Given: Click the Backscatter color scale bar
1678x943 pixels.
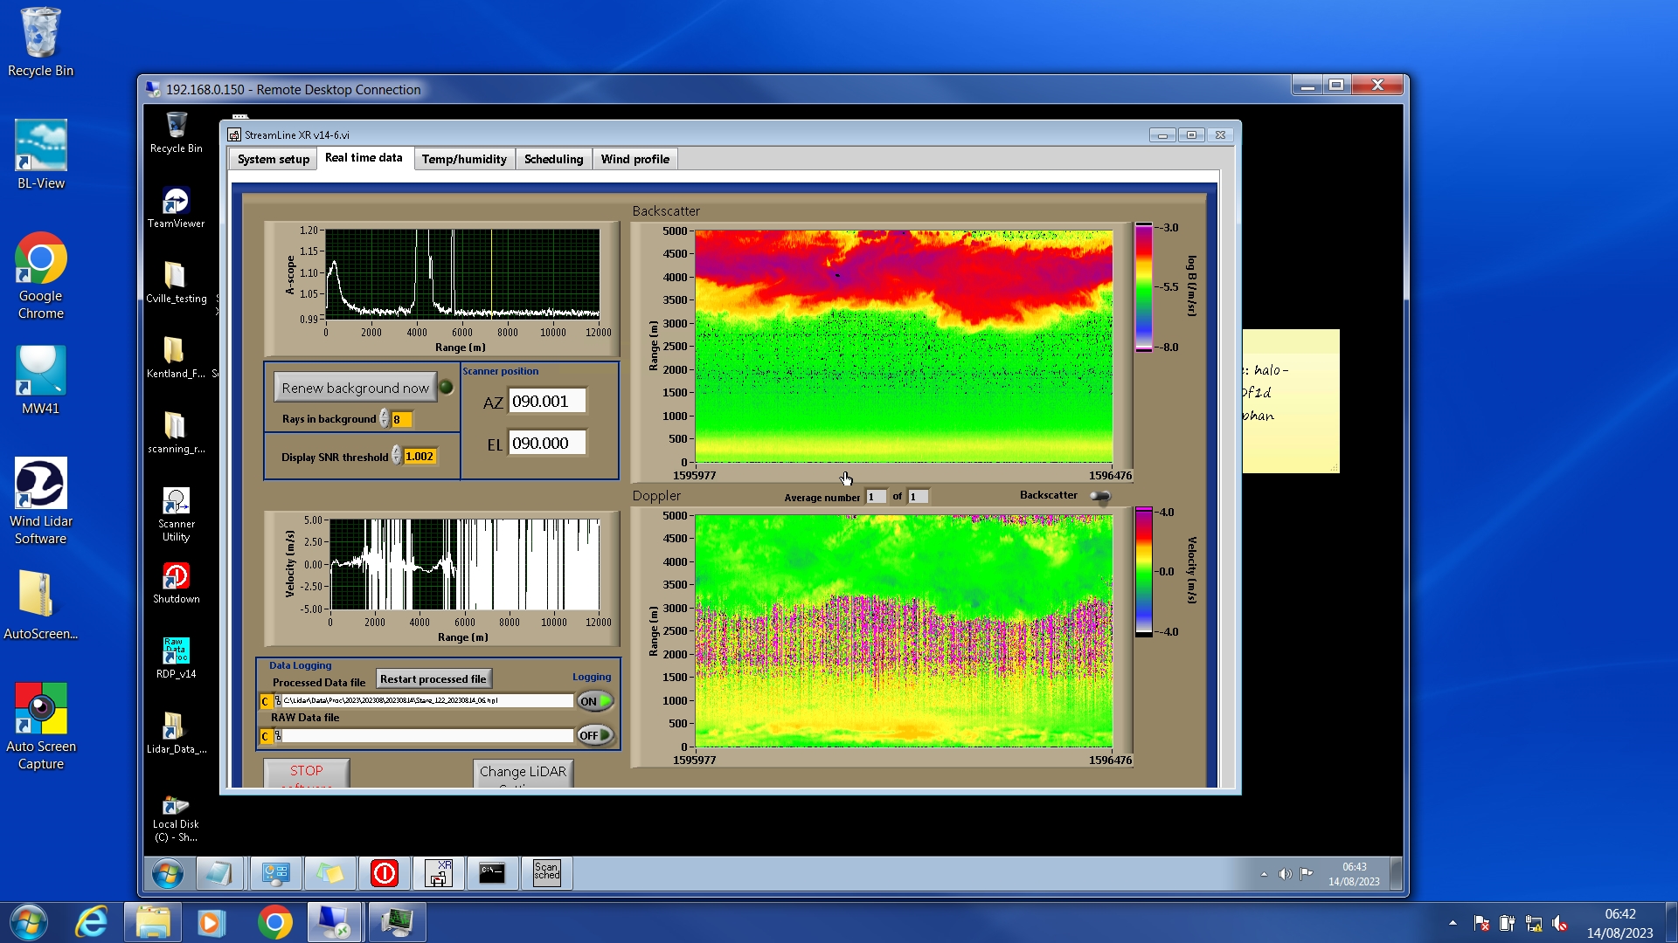Looking at the screenshot, I should [1143, 286].
